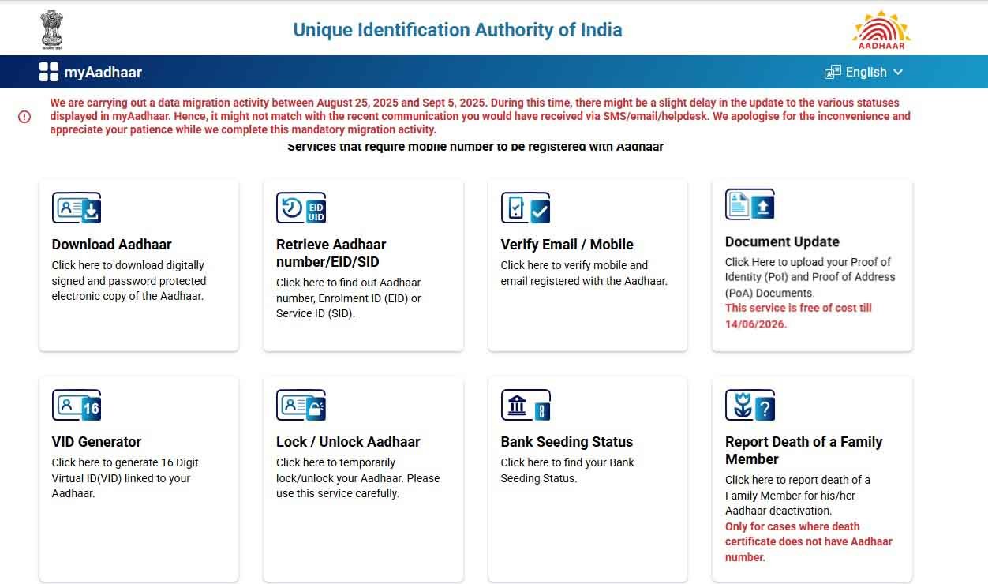Click 'temporarily lock/unlock your Aadhaar' description

point(358,478)
